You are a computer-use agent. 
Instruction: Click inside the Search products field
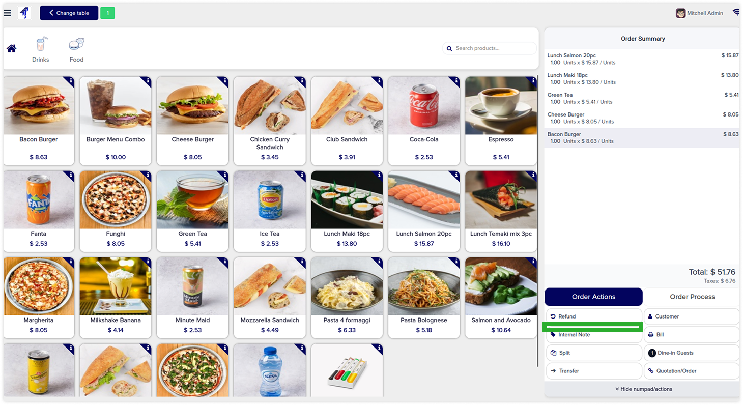click(490, 48)
